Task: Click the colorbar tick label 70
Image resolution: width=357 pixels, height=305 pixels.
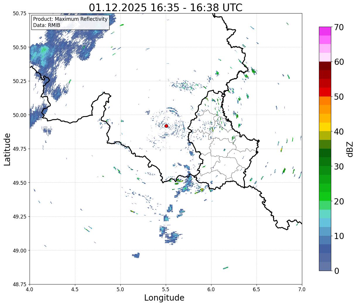Action: pos(339,27)
